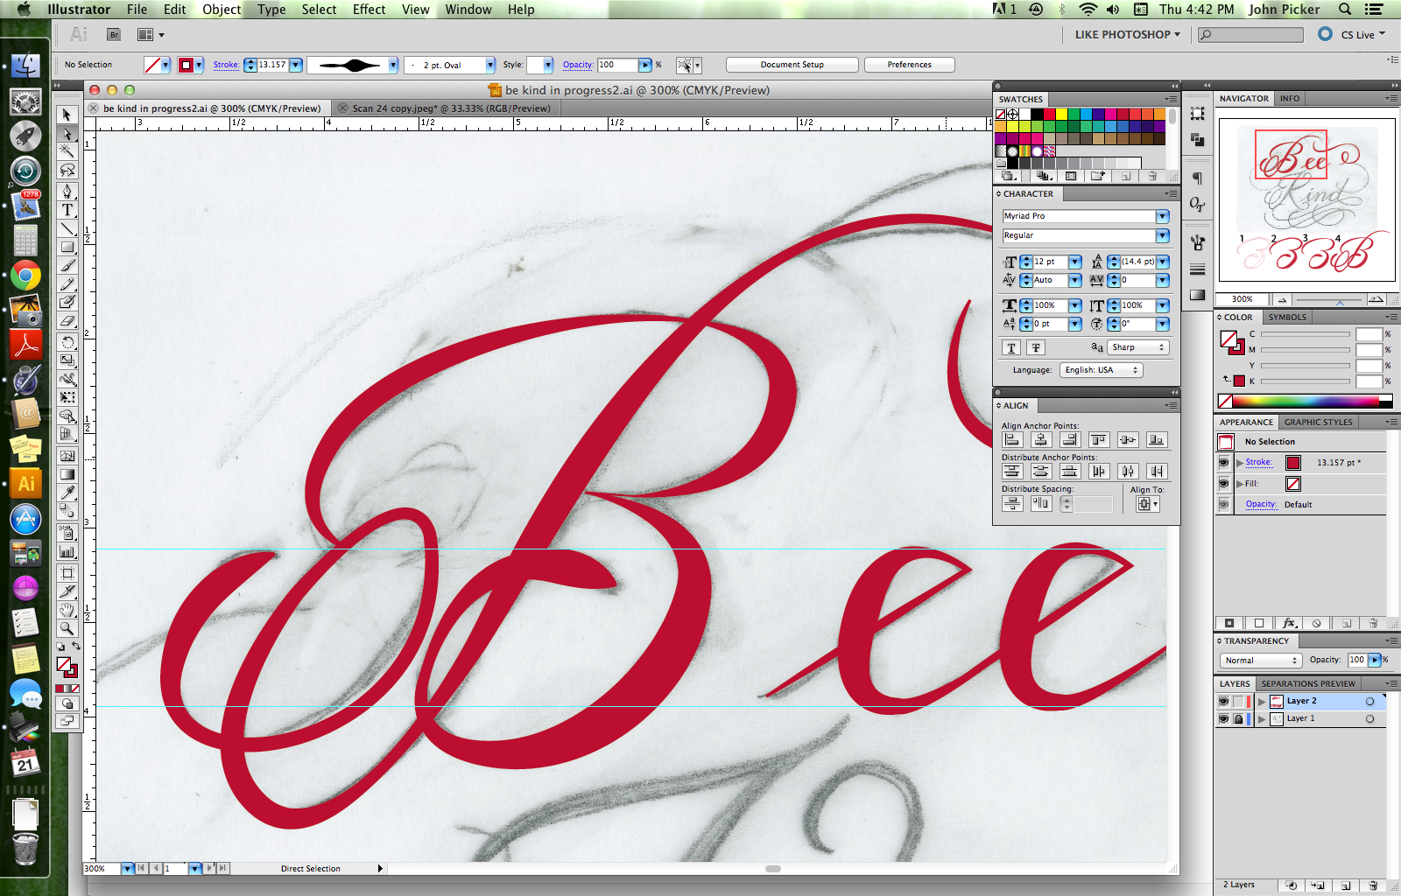Select the Selection (black arrow) tool
Image resolution: width=1401 pixels, height=896 pixels.
[67, 115]
